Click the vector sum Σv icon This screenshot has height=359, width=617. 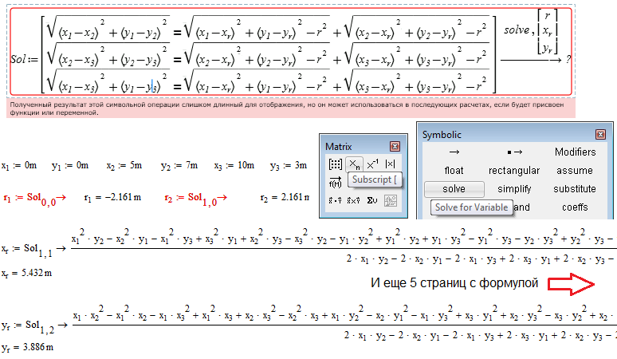(x=371, y=201)
